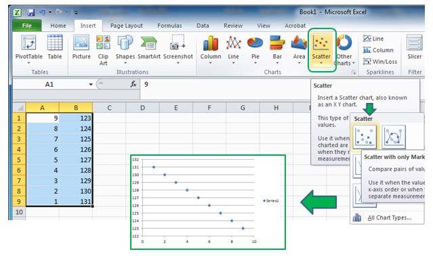Click cell containing 123
This screenshot has height=256, width=433.
(76, 118)
